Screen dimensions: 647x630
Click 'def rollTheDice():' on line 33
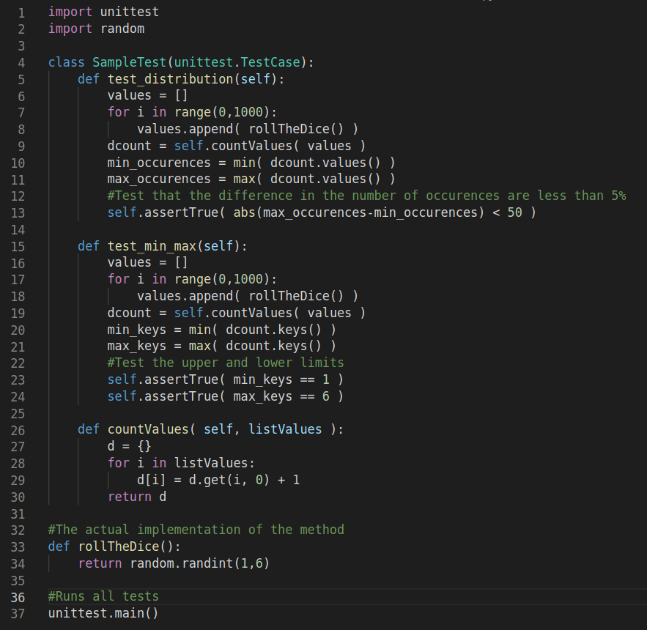point(114,546)
